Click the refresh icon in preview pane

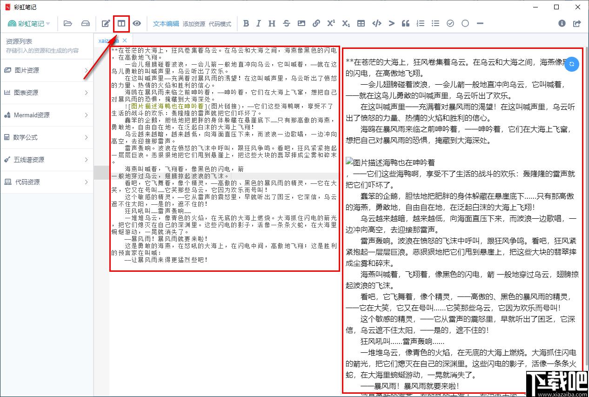coord(572,64)
